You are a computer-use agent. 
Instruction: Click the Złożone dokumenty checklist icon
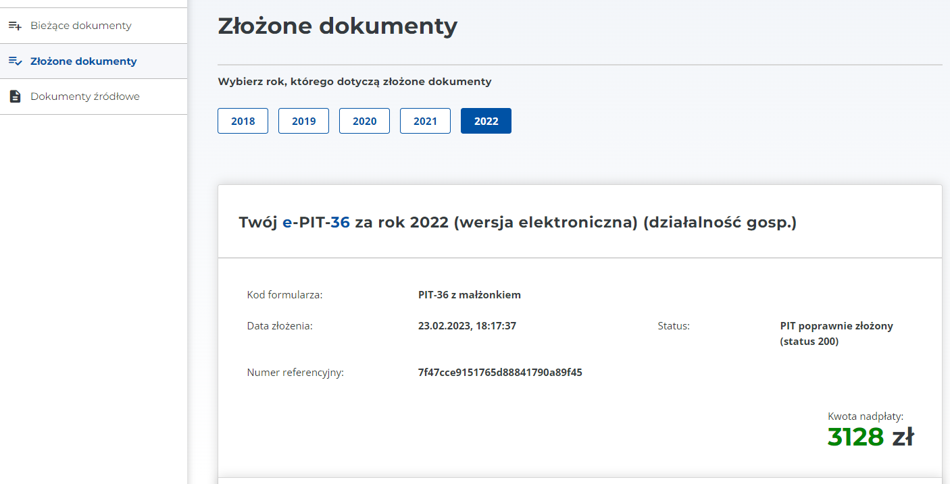click(15, 61)
